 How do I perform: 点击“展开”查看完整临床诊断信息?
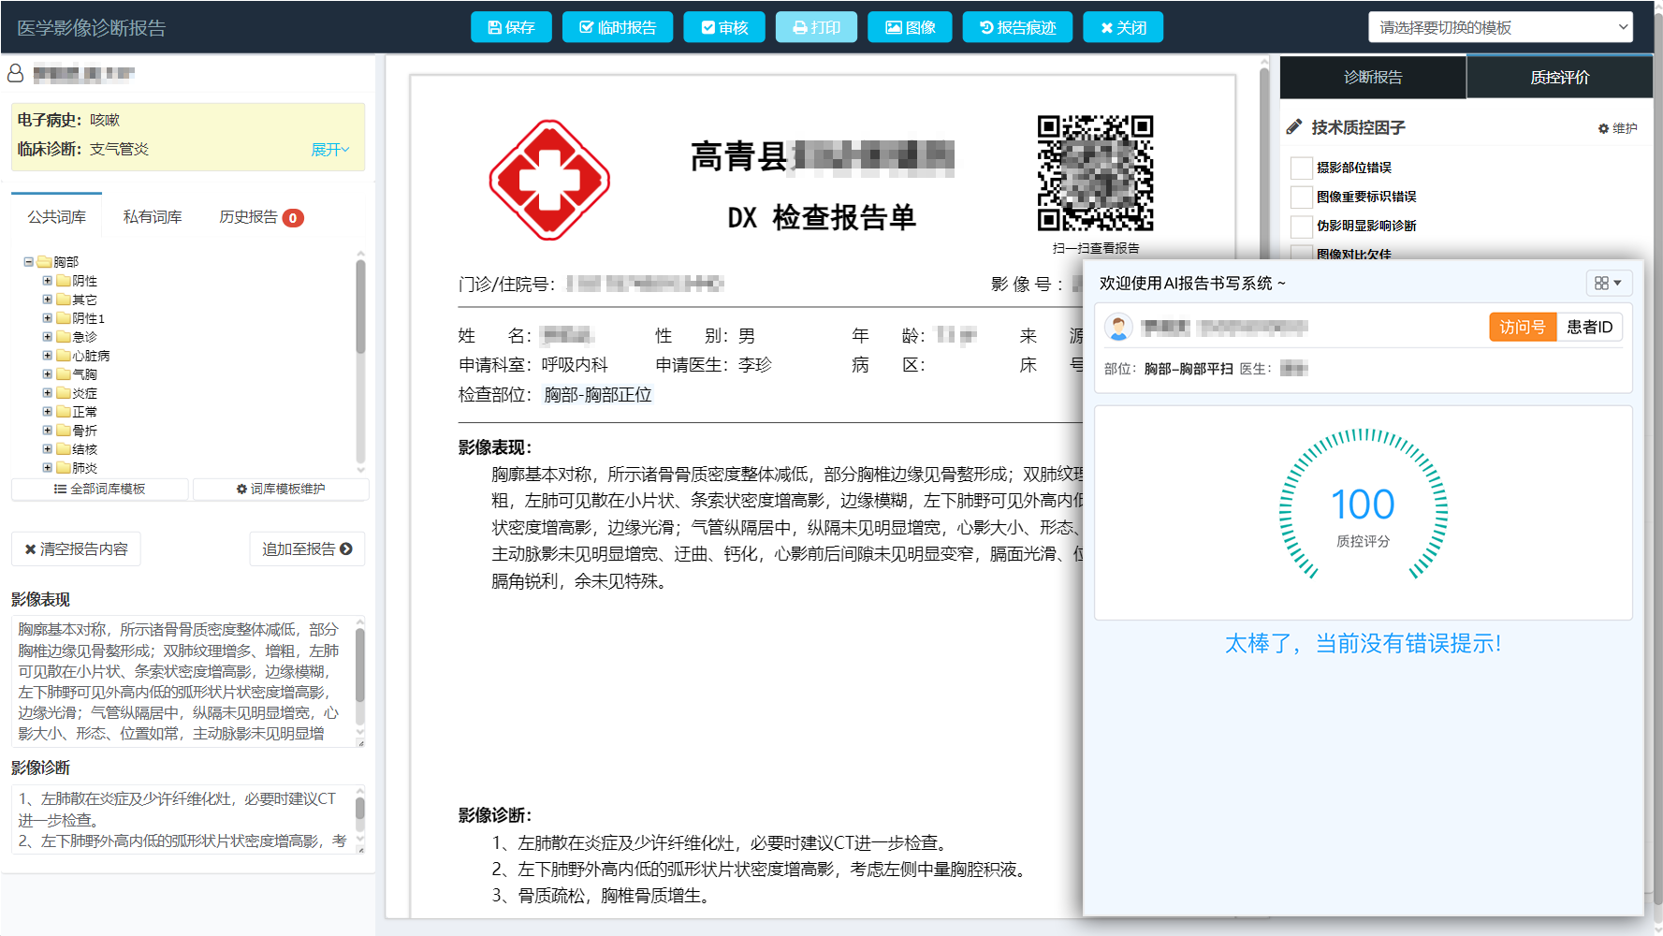pos(331,149)
